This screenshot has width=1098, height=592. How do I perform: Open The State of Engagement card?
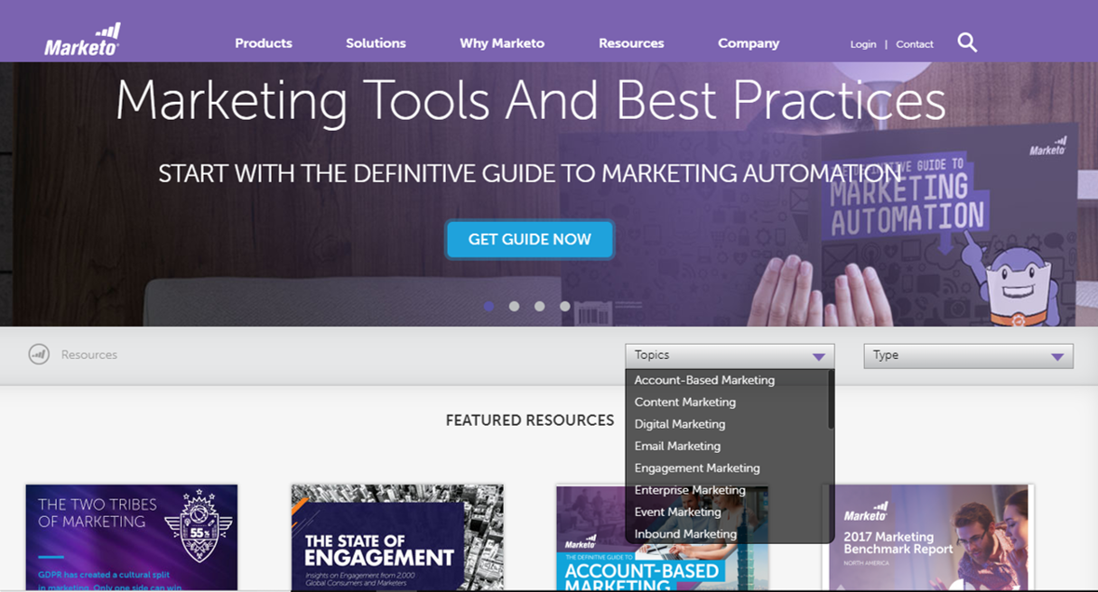[397, 538]
